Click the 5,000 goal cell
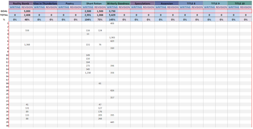 [x=27, y=11]
